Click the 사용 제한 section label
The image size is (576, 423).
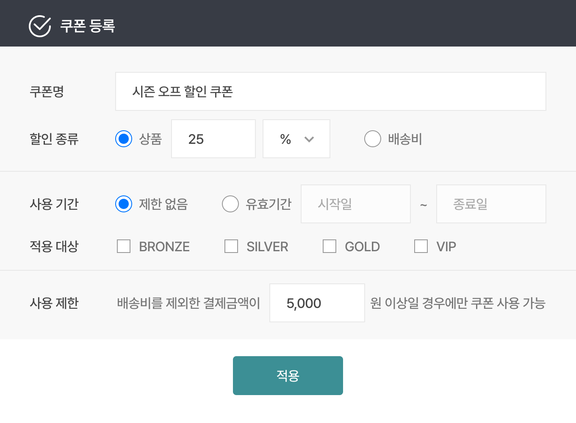pyautogui.click(x=54, y=303)
